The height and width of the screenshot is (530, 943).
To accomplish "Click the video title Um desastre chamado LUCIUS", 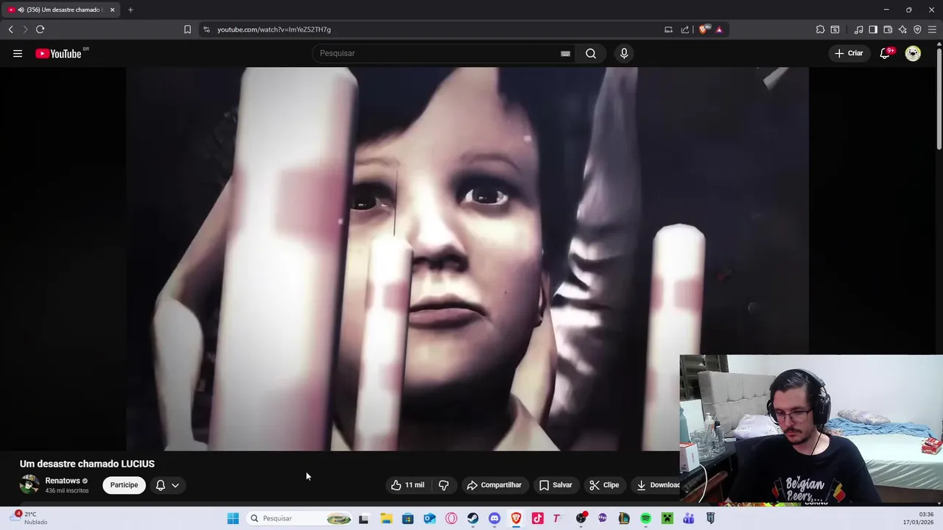I will [x=87, y=464].
